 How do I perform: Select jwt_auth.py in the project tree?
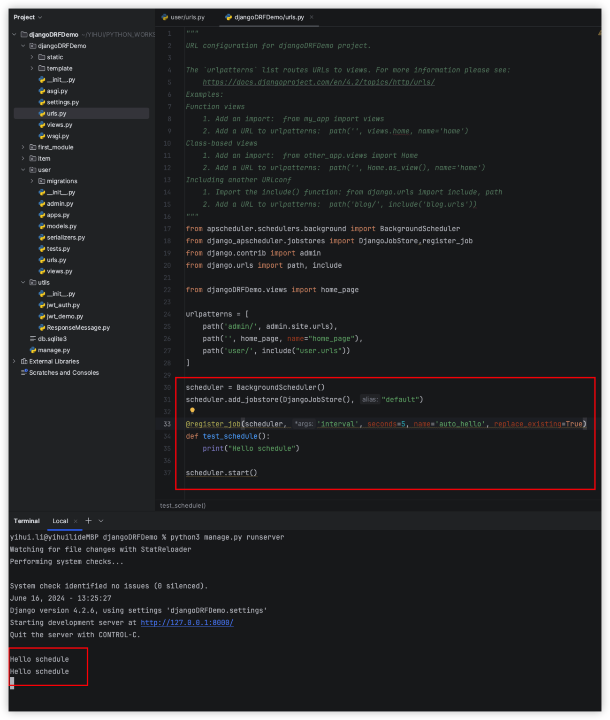(63, 305)
